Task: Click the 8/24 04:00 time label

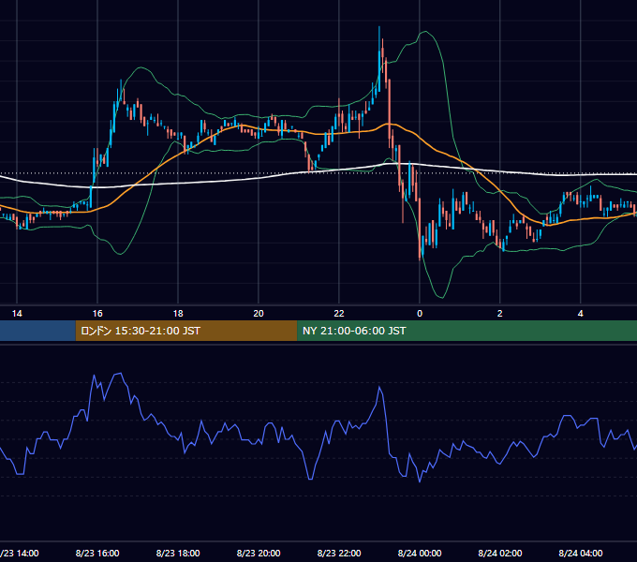Action: click(x=581, y=553)
